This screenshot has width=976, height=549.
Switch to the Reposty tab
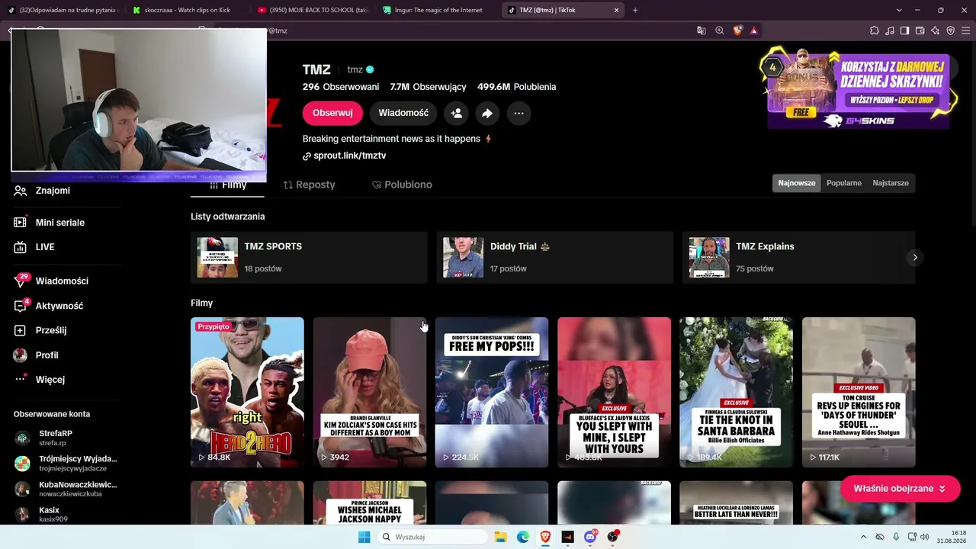[x=309, y=185]
